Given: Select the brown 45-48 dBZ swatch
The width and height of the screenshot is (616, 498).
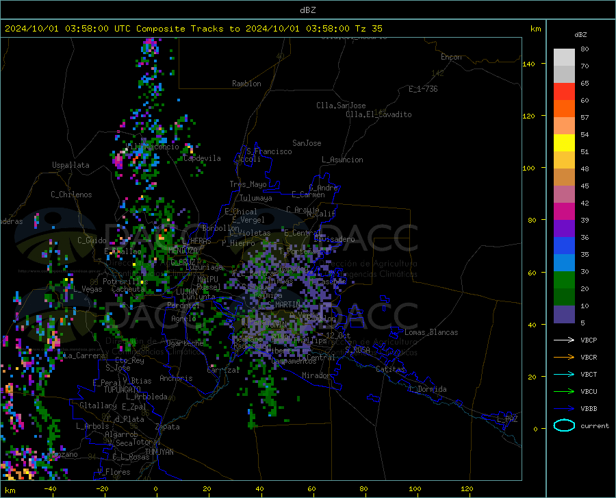Looking at the screenshot, I should click(564, 177).
